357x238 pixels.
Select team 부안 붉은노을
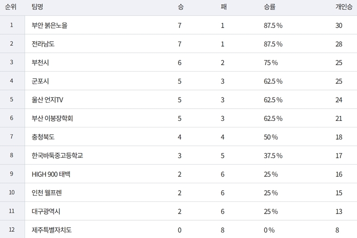click(x=49, y=25)
